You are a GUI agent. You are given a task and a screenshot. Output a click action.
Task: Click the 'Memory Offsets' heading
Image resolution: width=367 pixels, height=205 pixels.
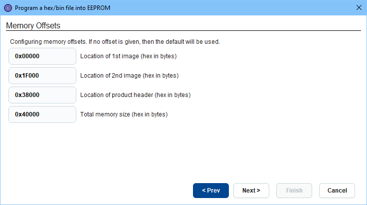(x=33, y=25)
